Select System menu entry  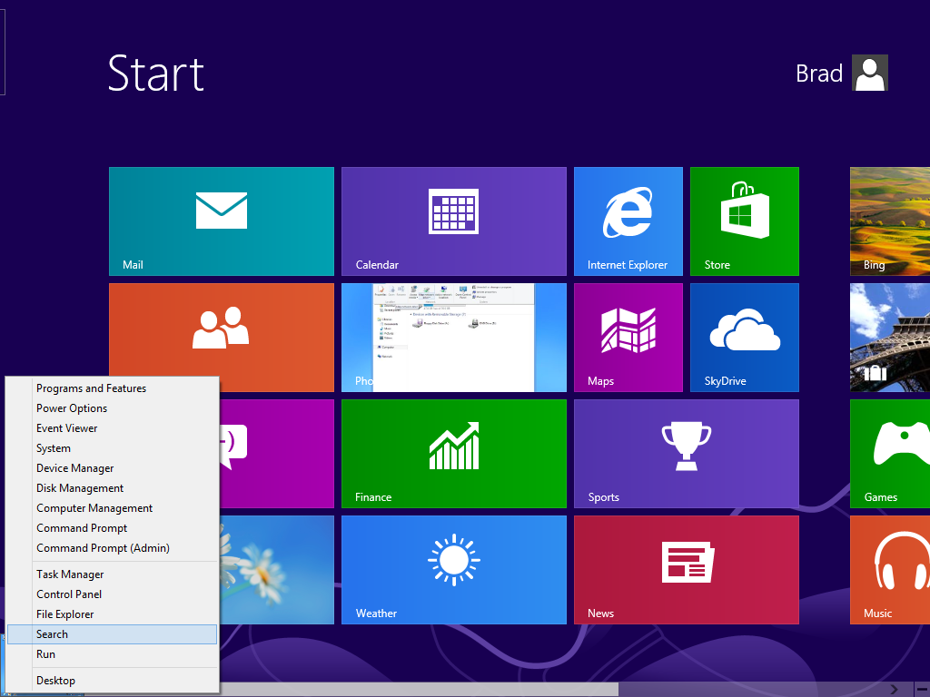pos(112,448)
